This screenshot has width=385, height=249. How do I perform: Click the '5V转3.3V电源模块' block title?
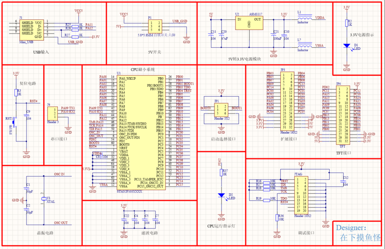[244, 59]
